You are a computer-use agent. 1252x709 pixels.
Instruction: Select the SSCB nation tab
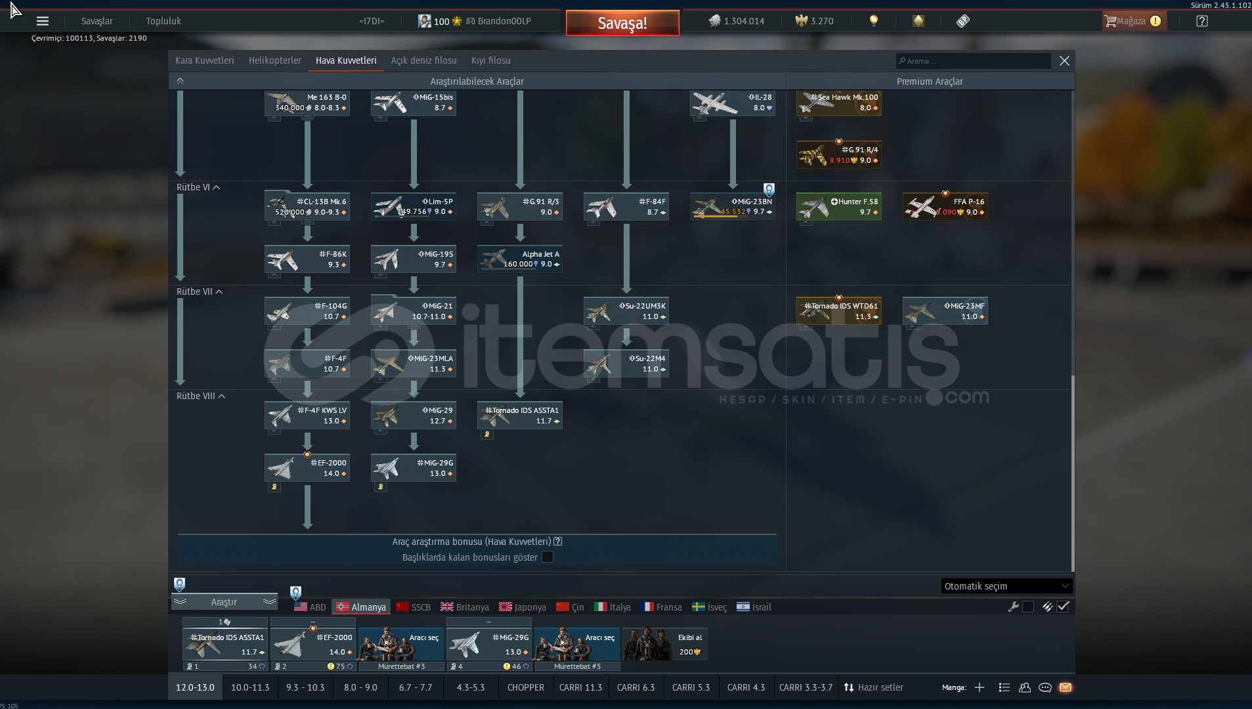pos(414,607)
